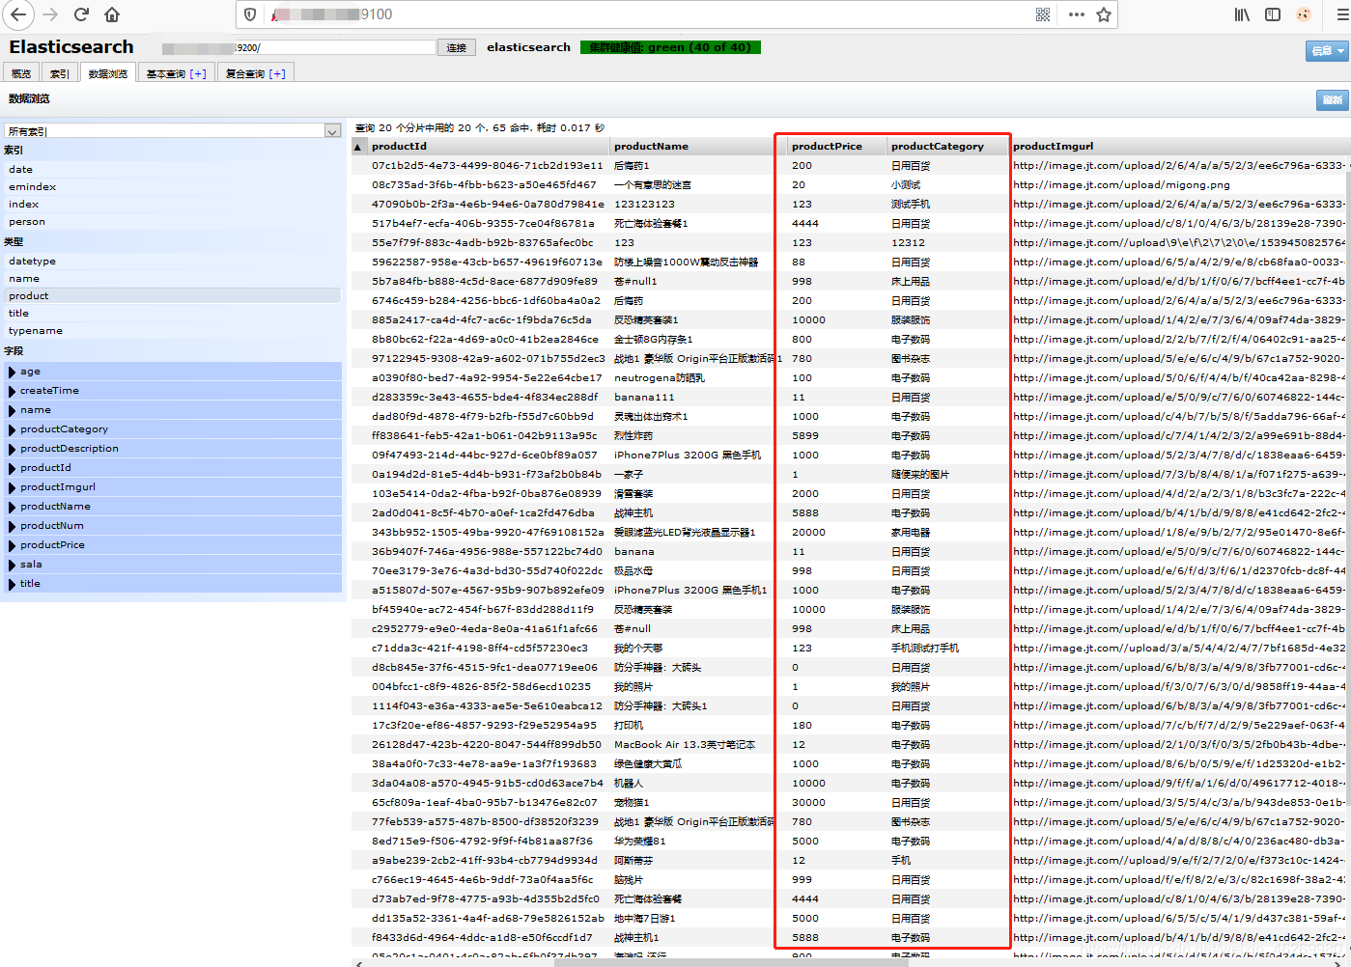Click the green cluster health indicator
This screenshot has height=967, width=1351.
click(x=670, y=47)
